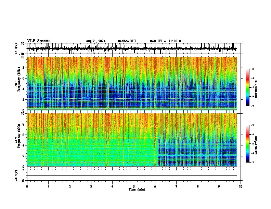Click the "start UT = 11:10:0" header text
Image resolution: width=271 pixels, height=209 pixels.
(165, 41)
